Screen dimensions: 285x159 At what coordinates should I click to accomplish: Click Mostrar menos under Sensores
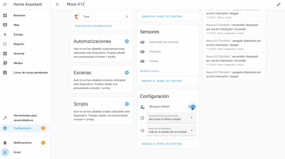pyautogui.click(x=149, y=71)
